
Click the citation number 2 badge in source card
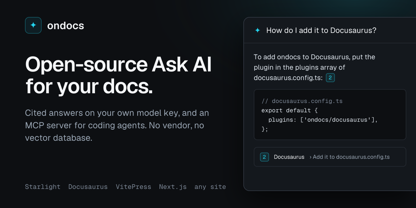(x=264, y=157)
